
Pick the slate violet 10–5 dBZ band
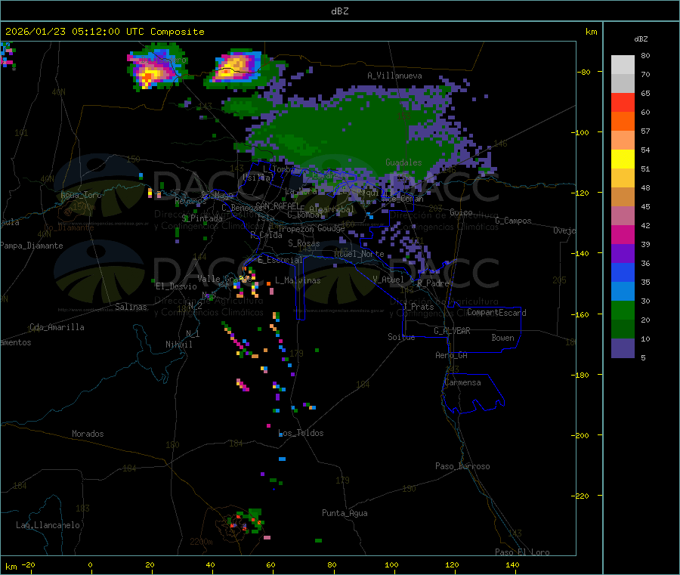[x=623, y=348]
